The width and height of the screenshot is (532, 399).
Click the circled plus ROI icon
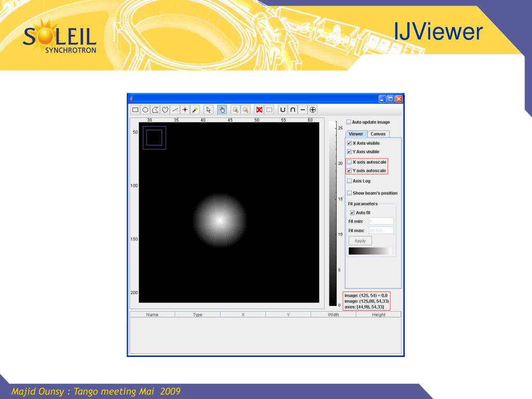coord(313,110)
